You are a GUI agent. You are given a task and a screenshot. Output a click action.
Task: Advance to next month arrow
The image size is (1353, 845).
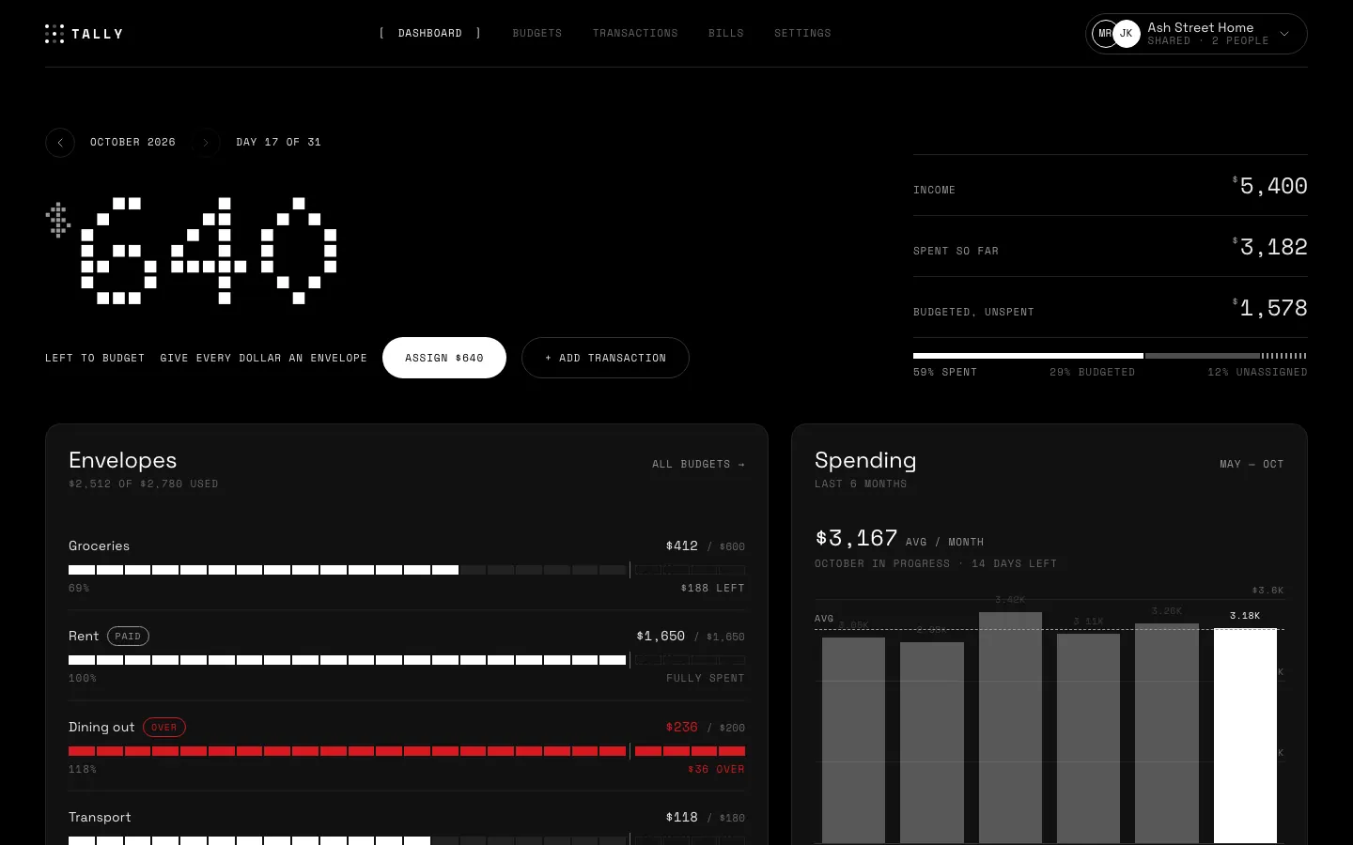click(x=206, y=143)
